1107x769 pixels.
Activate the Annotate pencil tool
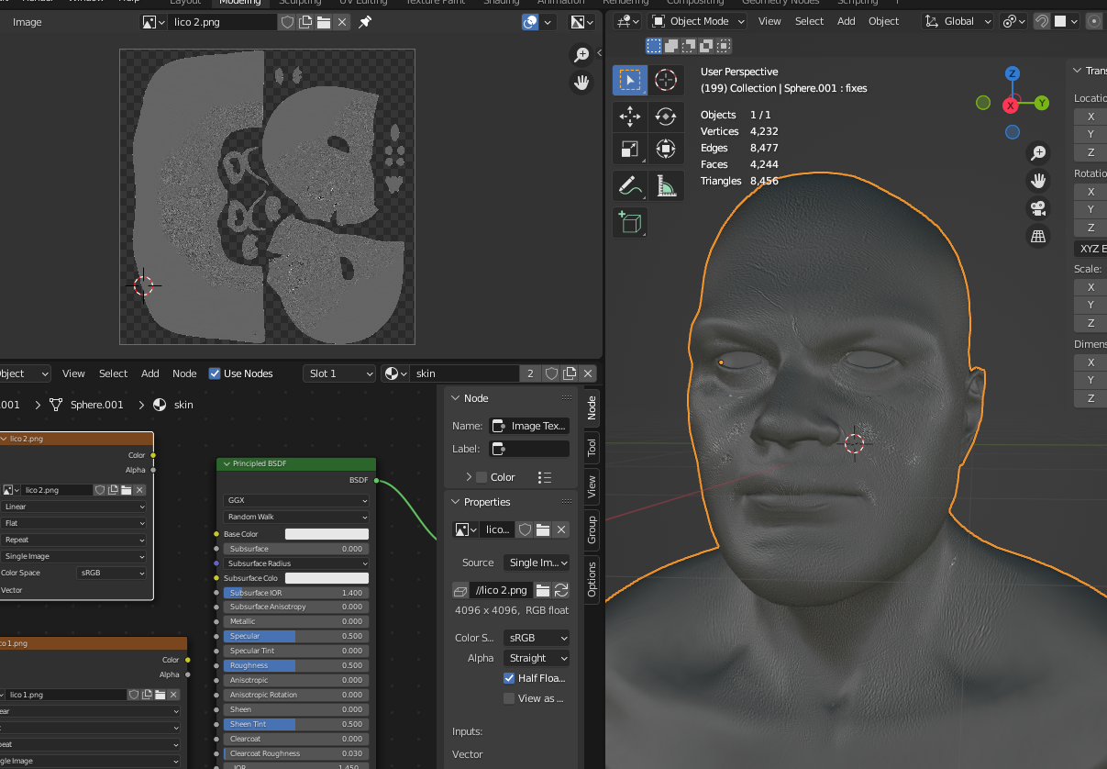[x=629, y=185]
